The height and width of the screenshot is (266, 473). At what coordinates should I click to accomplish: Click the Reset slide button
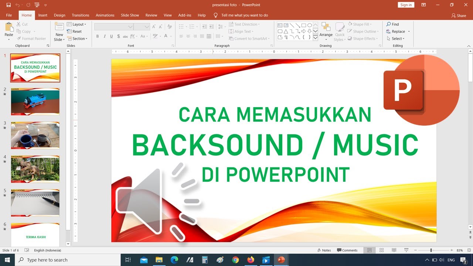(74, 31)
